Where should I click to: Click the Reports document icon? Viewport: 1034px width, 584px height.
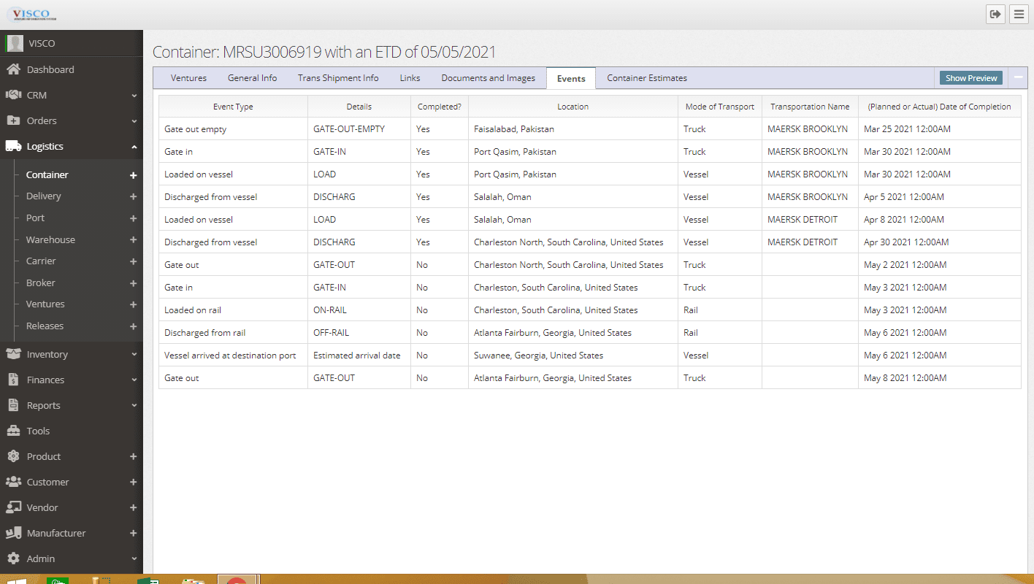click(x=13, y=405)
